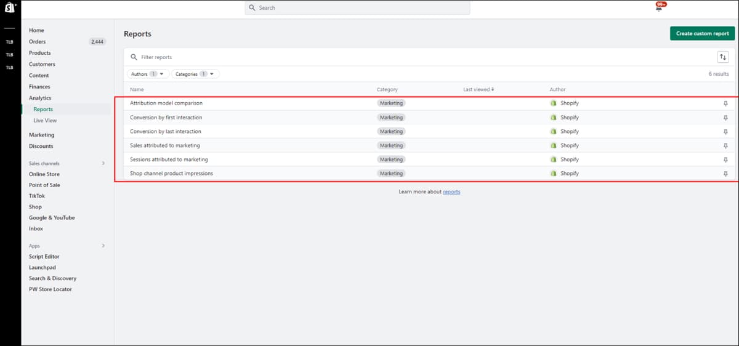This screenshot has width=739, height=346.
Task: Open the Shop channel product impressions report
Action: click(x=171, y=174)
